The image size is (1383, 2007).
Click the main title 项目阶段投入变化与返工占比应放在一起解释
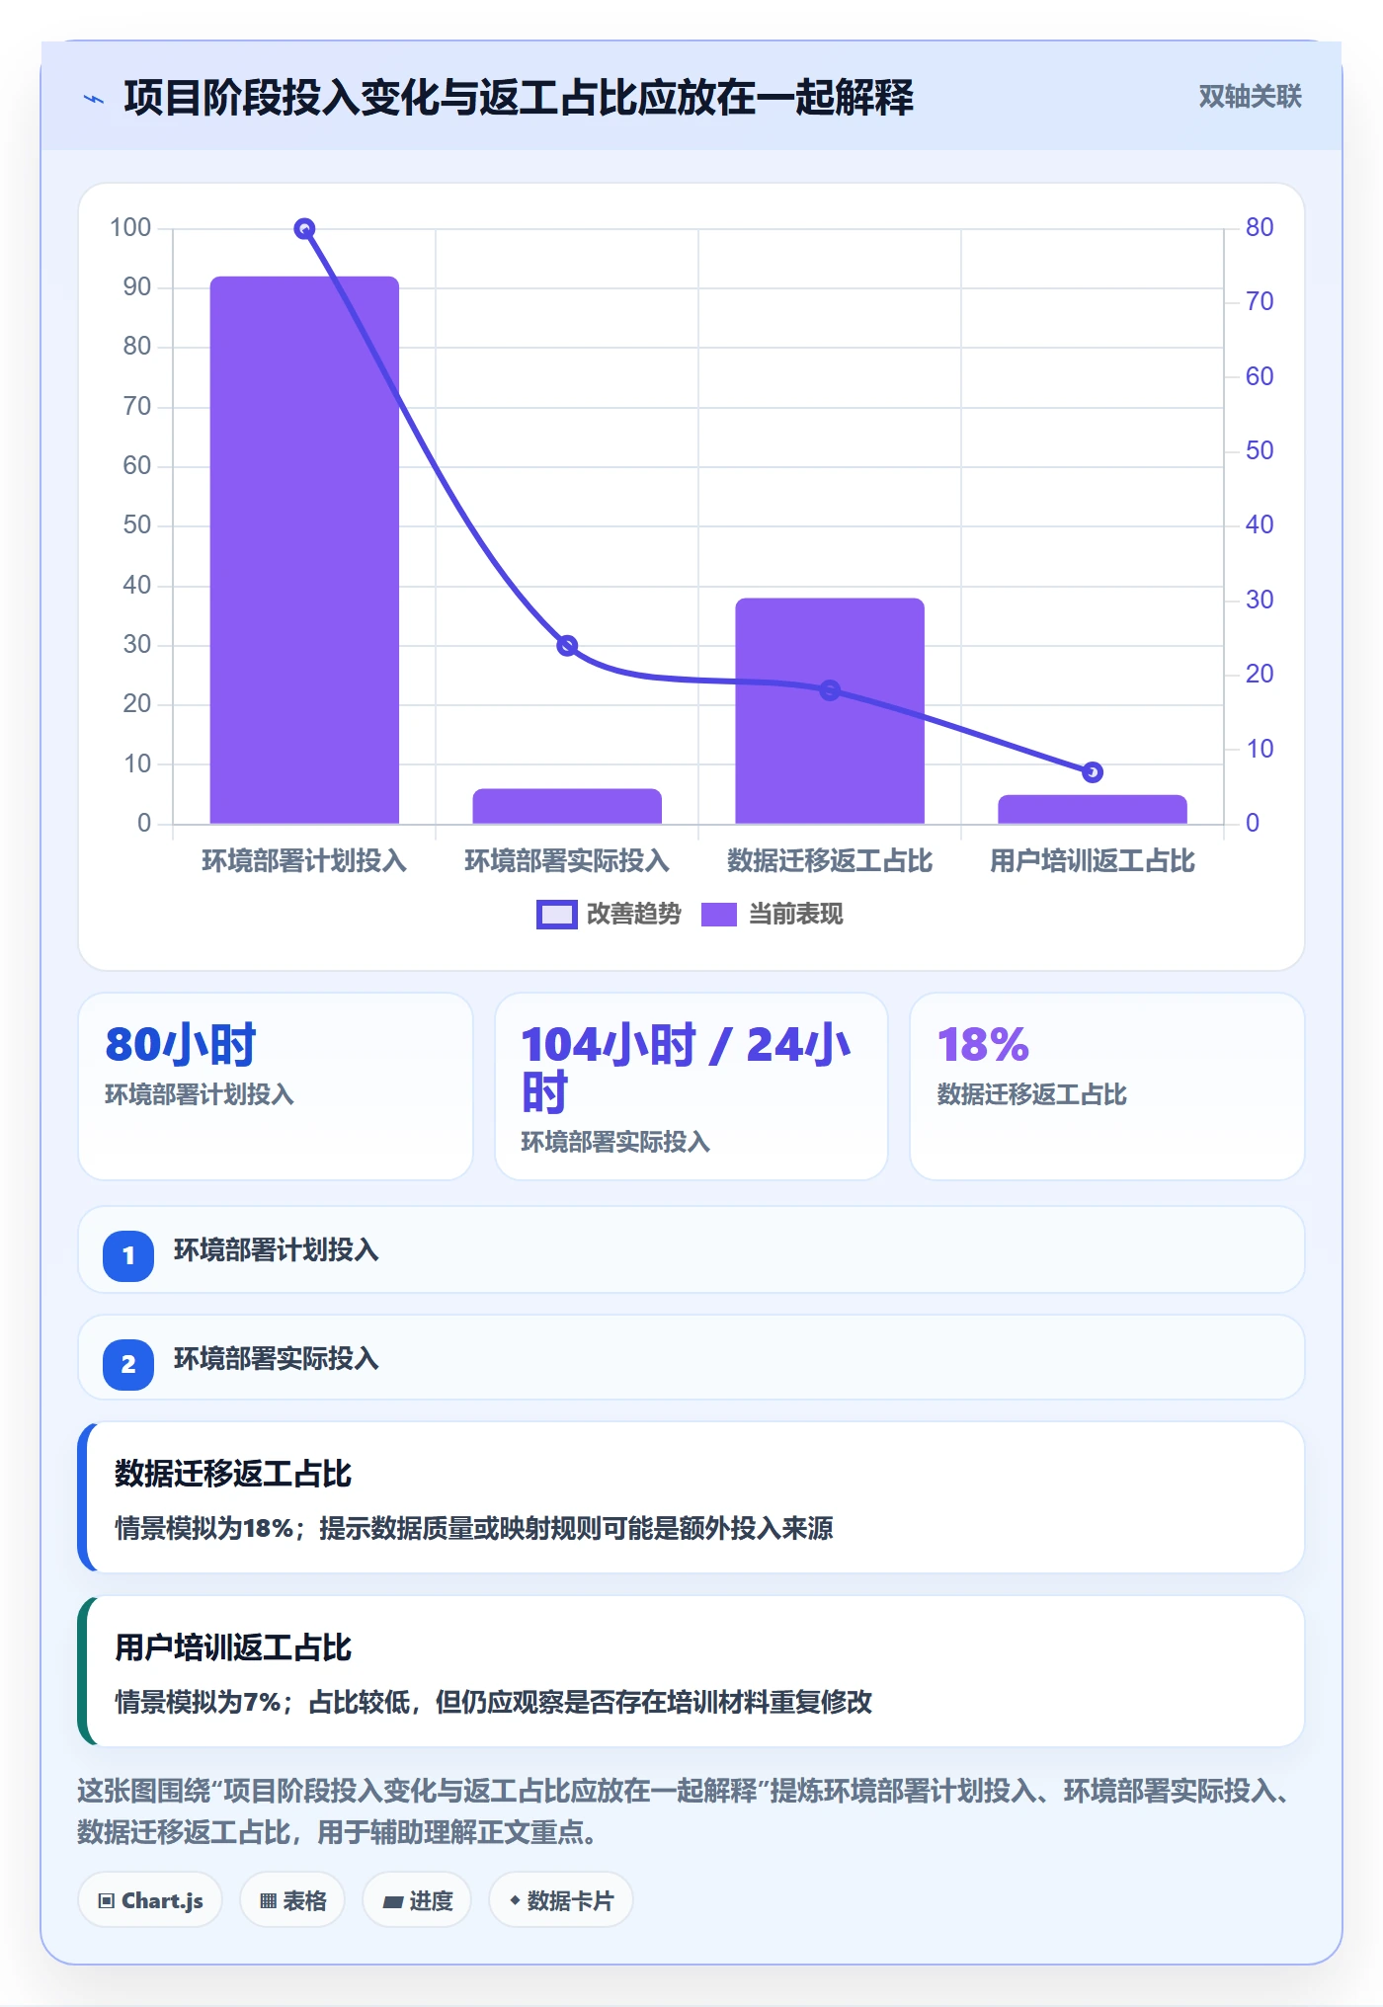tap(519, 98)
